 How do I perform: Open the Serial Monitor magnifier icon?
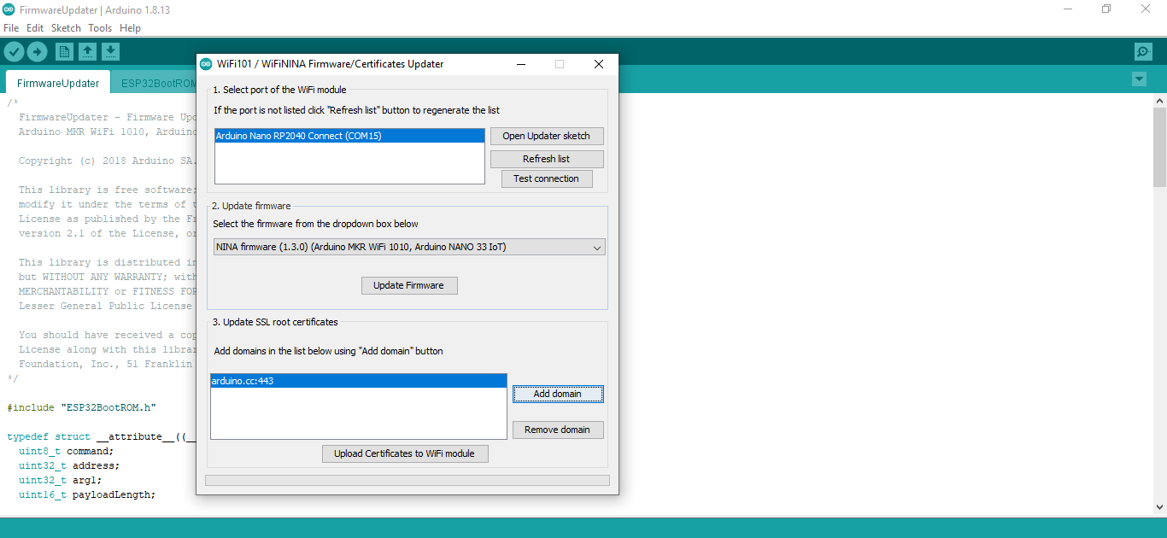click(x=1143, y=52)
